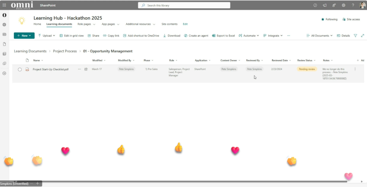This screenshot has width=367, height=187.
Task: Click Add shortcut to OneDrive
Action: (x=141, y=35)
